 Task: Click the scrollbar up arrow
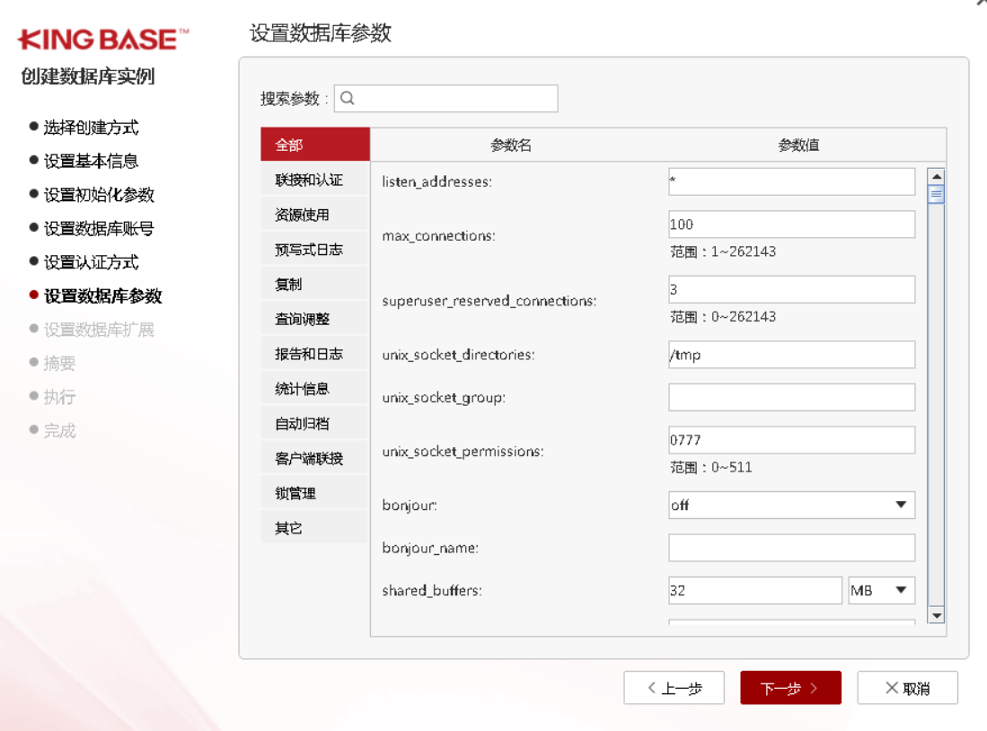pyautogui.click(x=936, y=177)
